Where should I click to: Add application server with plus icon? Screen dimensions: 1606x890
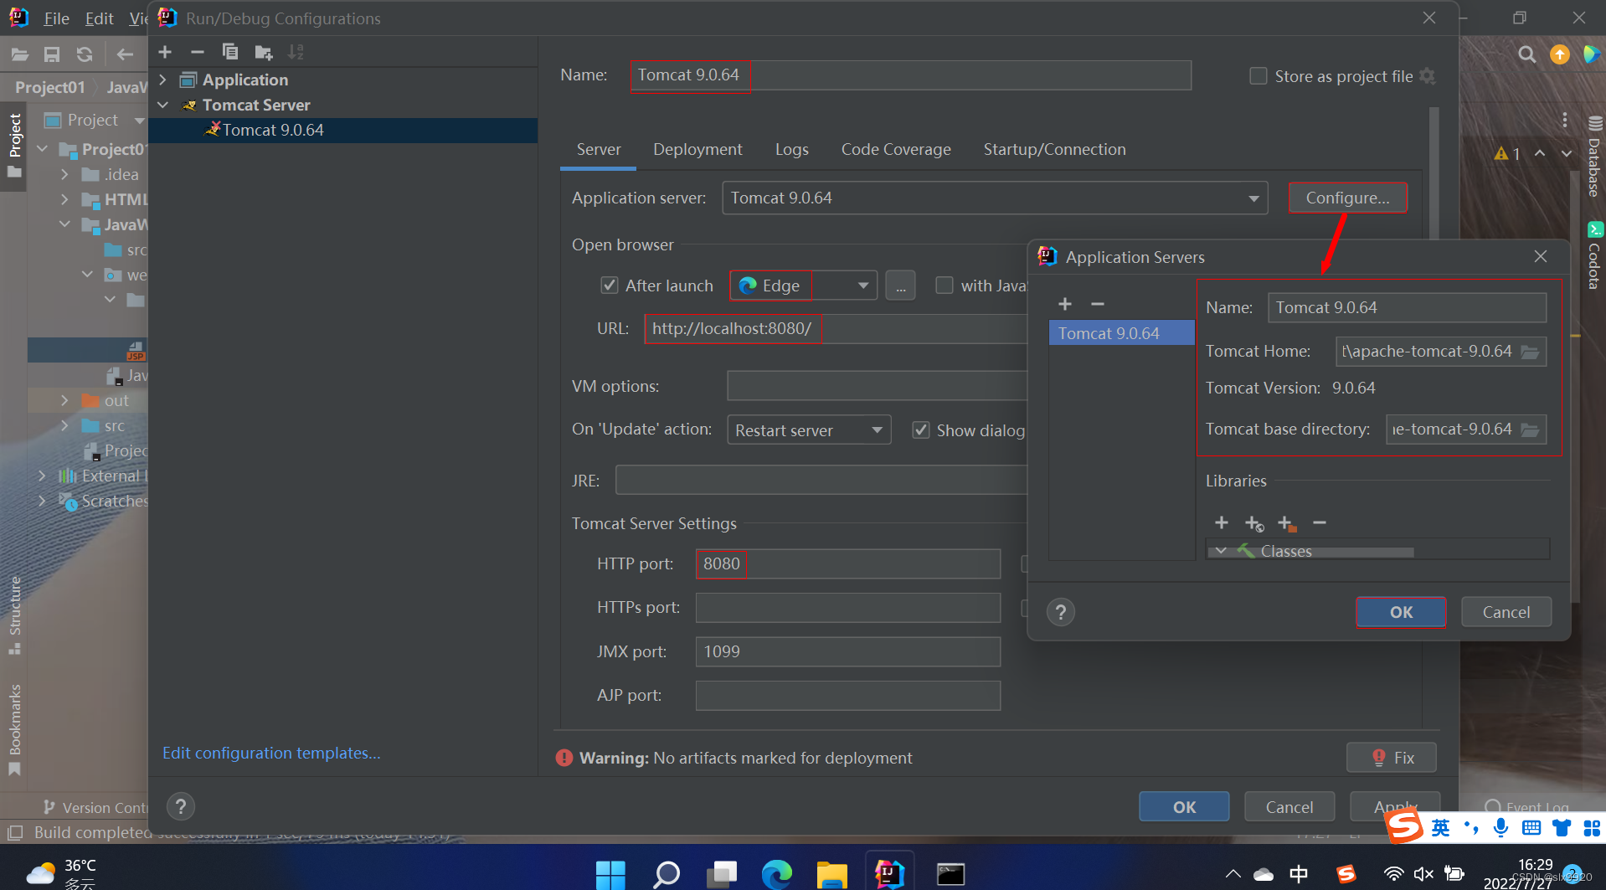(x=1065, y=304)
